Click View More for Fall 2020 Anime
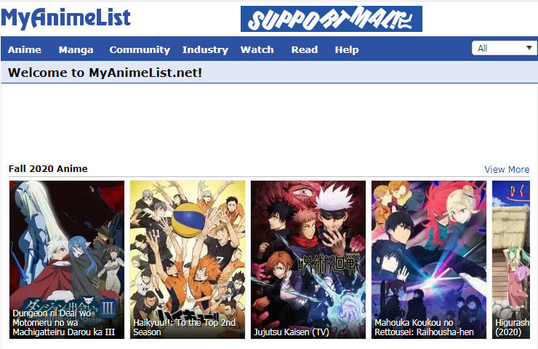The height and width of the screenshot is (349, 538). 507,169
